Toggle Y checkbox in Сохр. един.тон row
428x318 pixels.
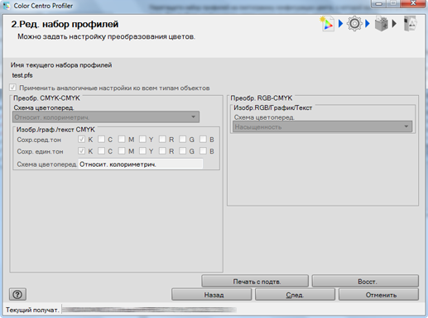point(142,151)
